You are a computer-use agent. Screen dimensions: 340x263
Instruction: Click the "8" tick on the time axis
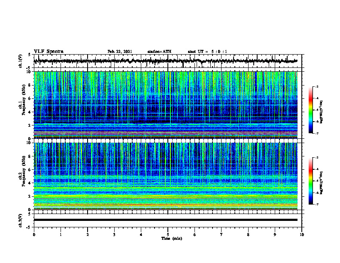coord(248,235)
